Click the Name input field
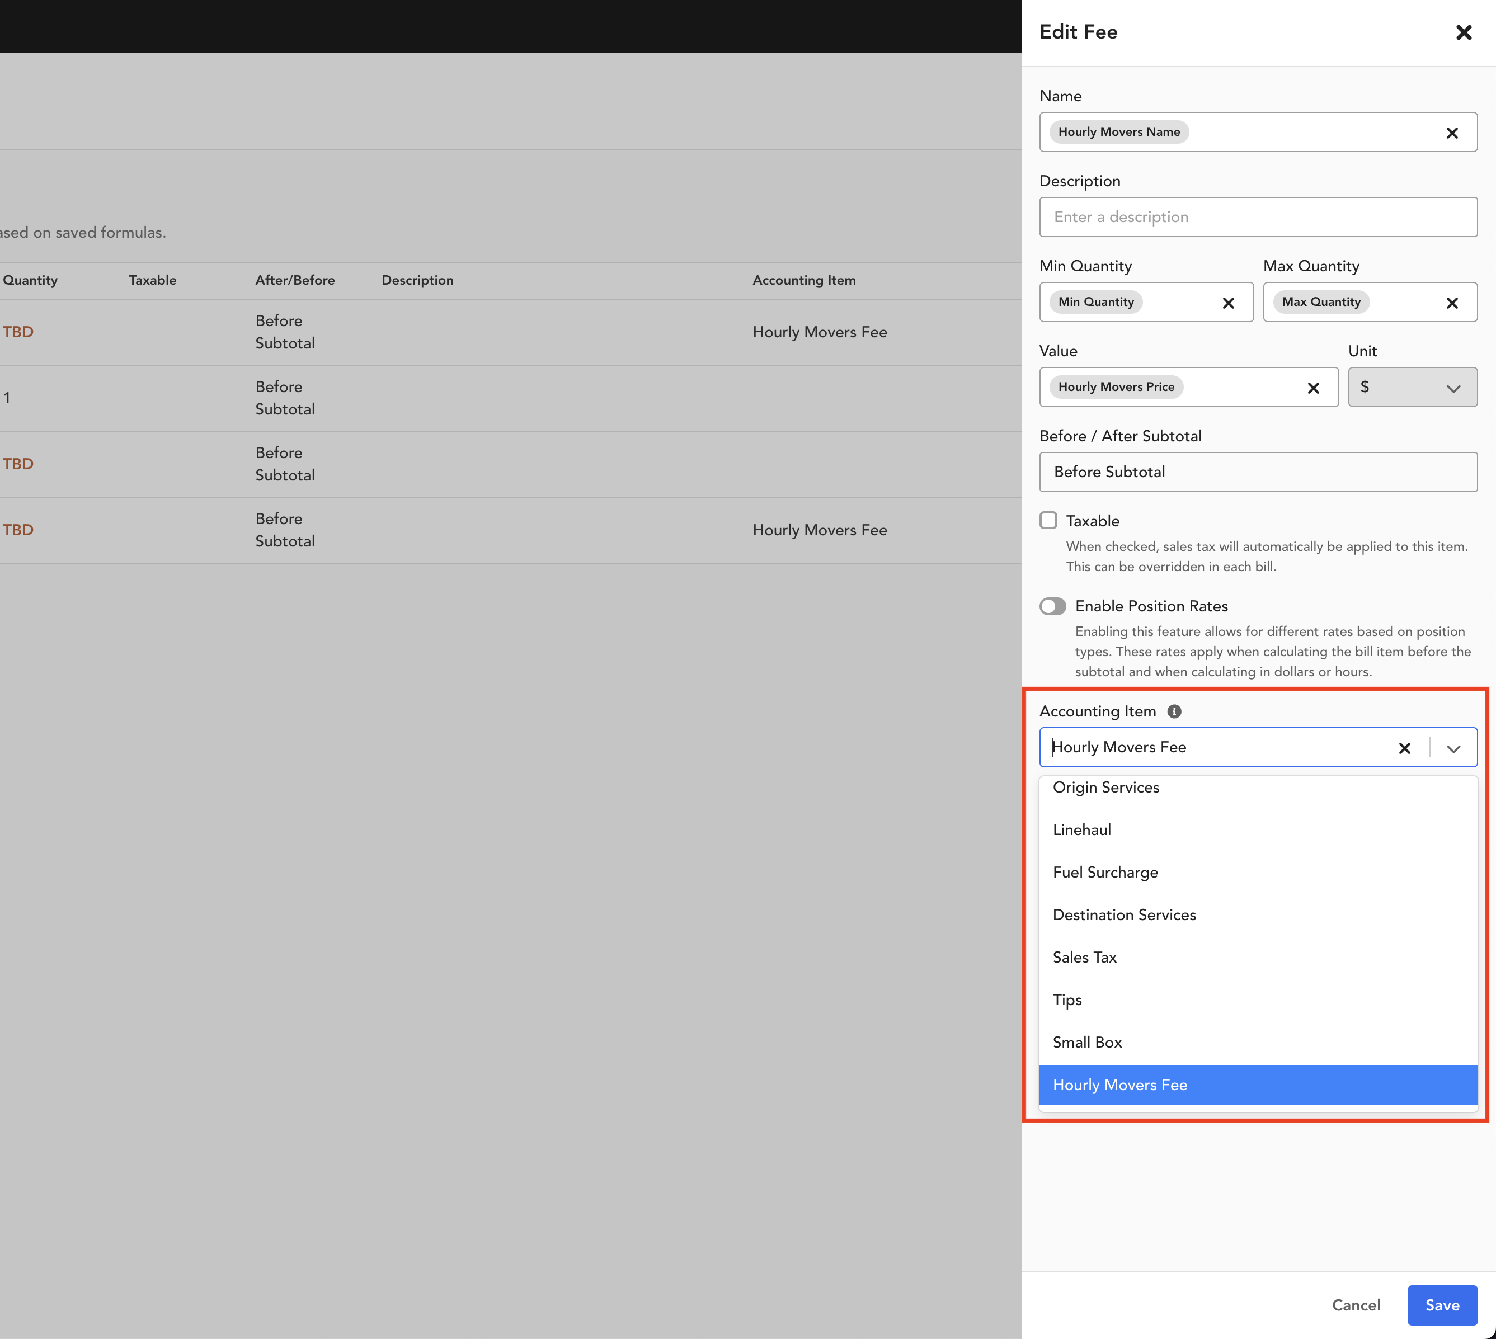 coord(1258,133)
